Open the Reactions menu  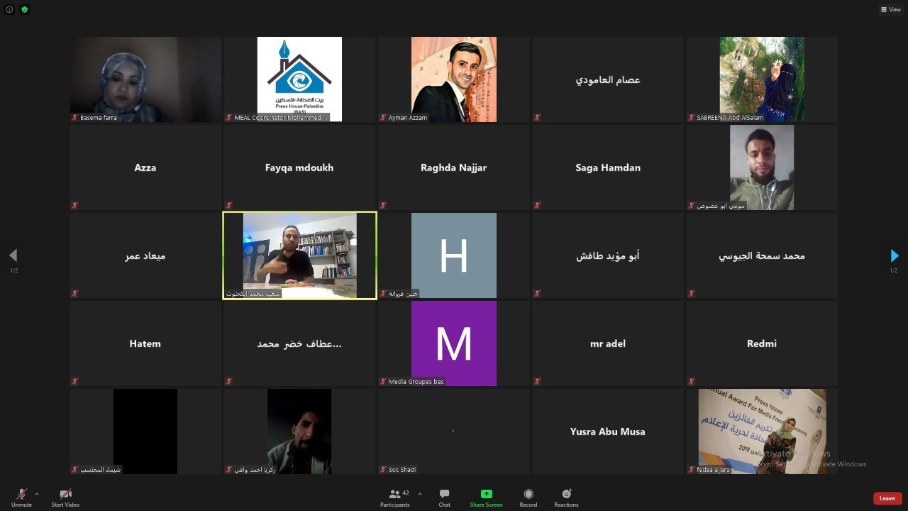(566, 498)
